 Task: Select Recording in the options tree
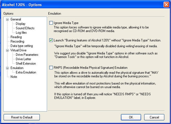click(17, 41)
